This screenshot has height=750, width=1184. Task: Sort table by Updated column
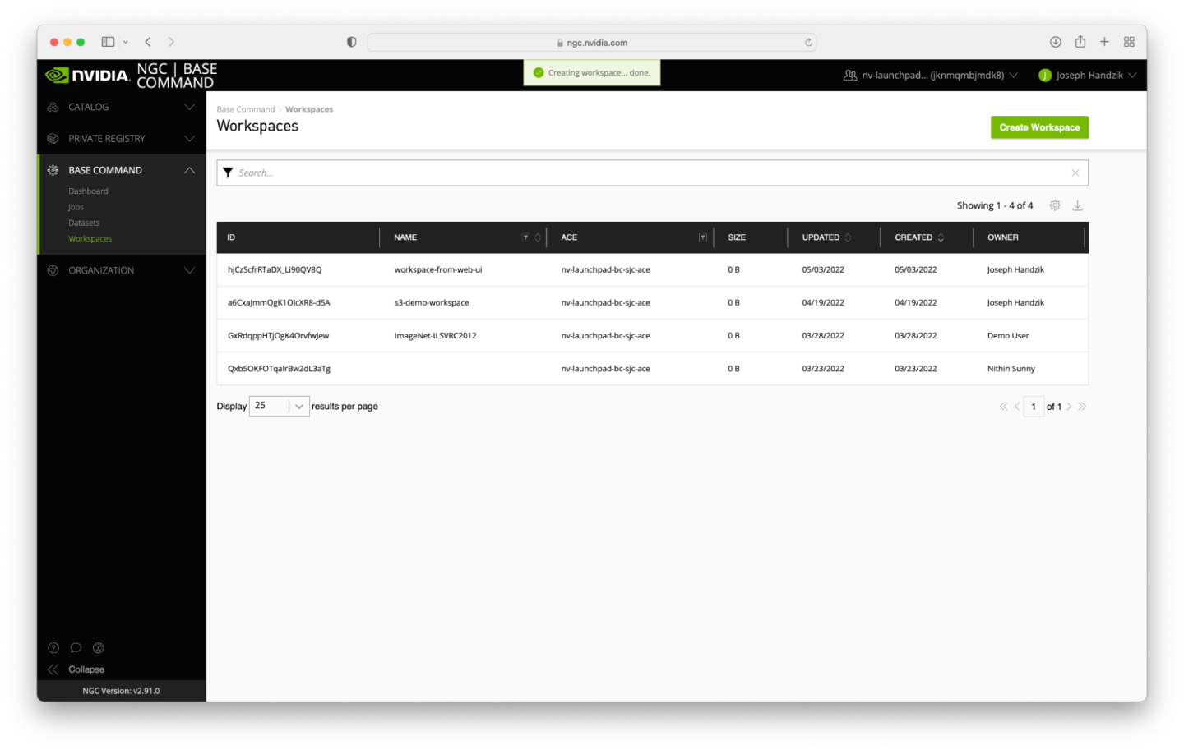(x=848, y=237)
